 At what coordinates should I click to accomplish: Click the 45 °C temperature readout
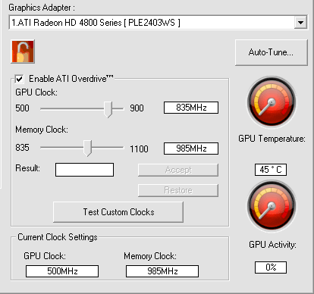[x=271, y=170]
